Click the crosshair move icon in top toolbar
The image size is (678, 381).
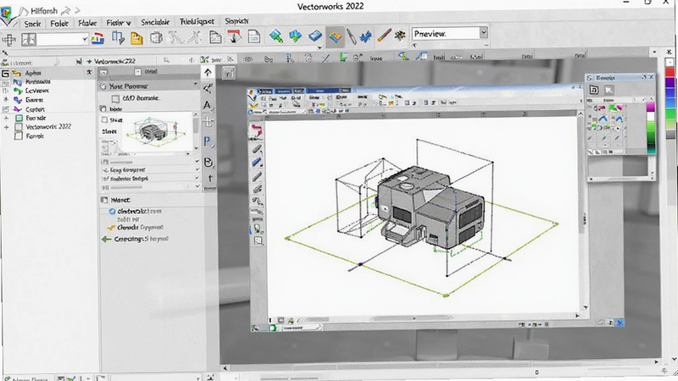8,40
